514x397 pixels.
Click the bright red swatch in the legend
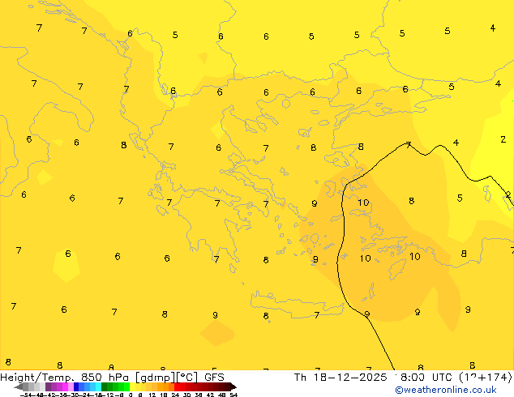point(177,387)
